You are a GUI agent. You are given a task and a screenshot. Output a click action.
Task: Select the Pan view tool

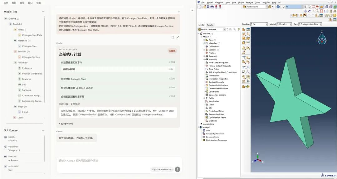(305, 11)
